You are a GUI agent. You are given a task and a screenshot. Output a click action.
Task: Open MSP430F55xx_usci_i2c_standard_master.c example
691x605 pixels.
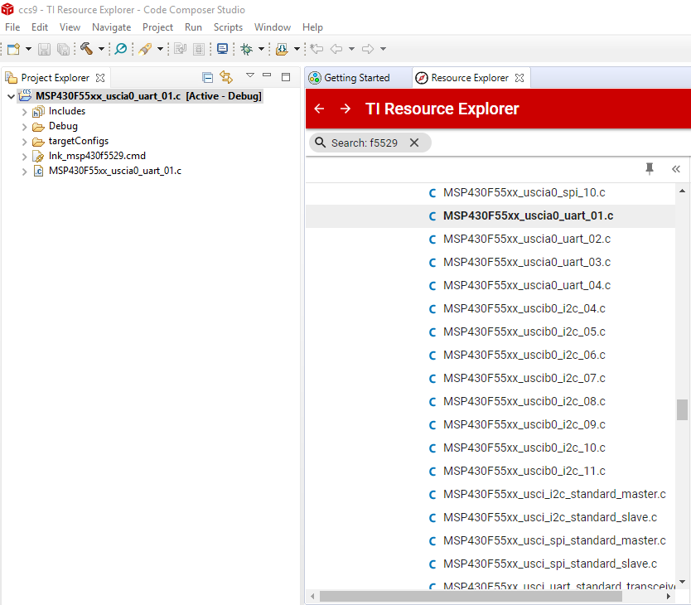point(554,494)
